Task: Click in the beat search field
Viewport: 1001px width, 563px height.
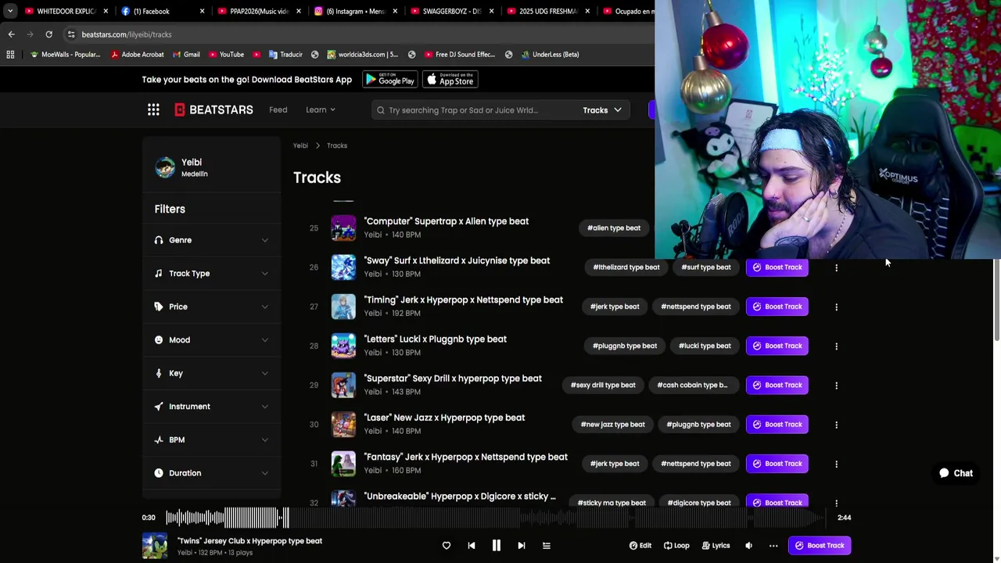Action: (x=477, y=110)
